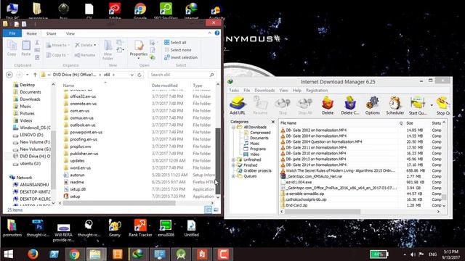Click IDM download list horizontal scrollbar
Image resolution: width=465 pixels, height=261 pixels.
click(323, 212)
